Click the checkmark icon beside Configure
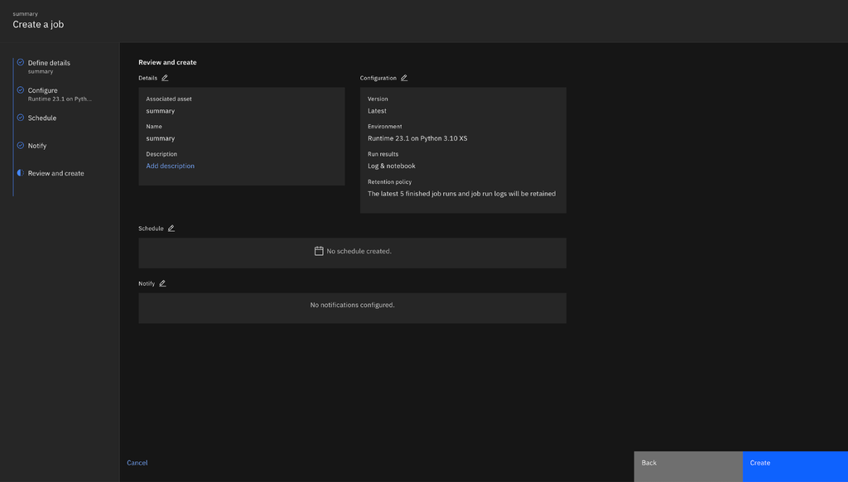This screenshot has height=482, width=848. (21, 89)
